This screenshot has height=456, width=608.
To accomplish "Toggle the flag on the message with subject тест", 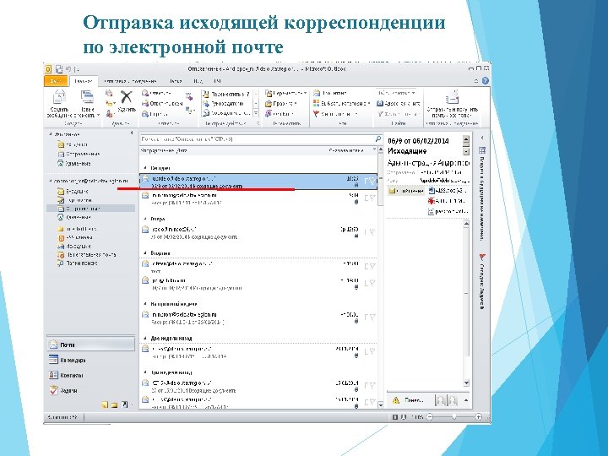I will pos(372,266).
